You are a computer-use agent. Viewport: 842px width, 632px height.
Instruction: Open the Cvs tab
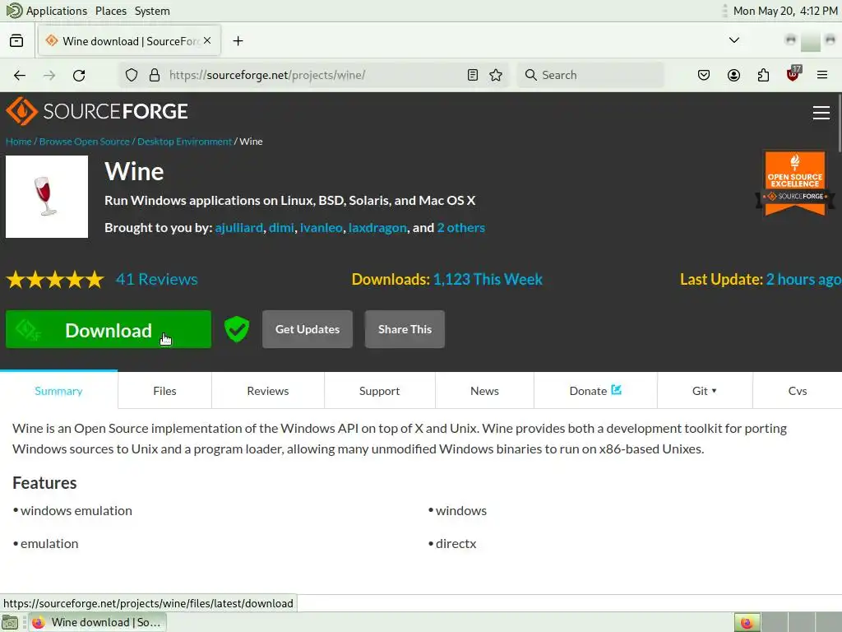(x=798, y=391)
